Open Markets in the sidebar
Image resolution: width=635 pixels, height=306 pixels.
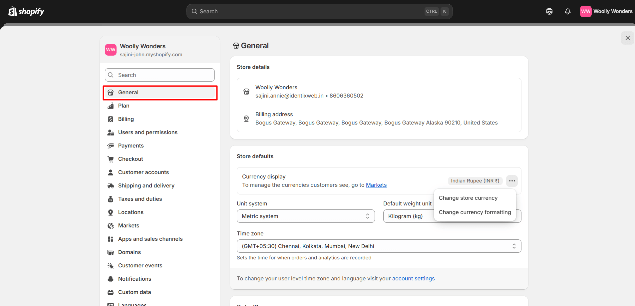point(160,226)
